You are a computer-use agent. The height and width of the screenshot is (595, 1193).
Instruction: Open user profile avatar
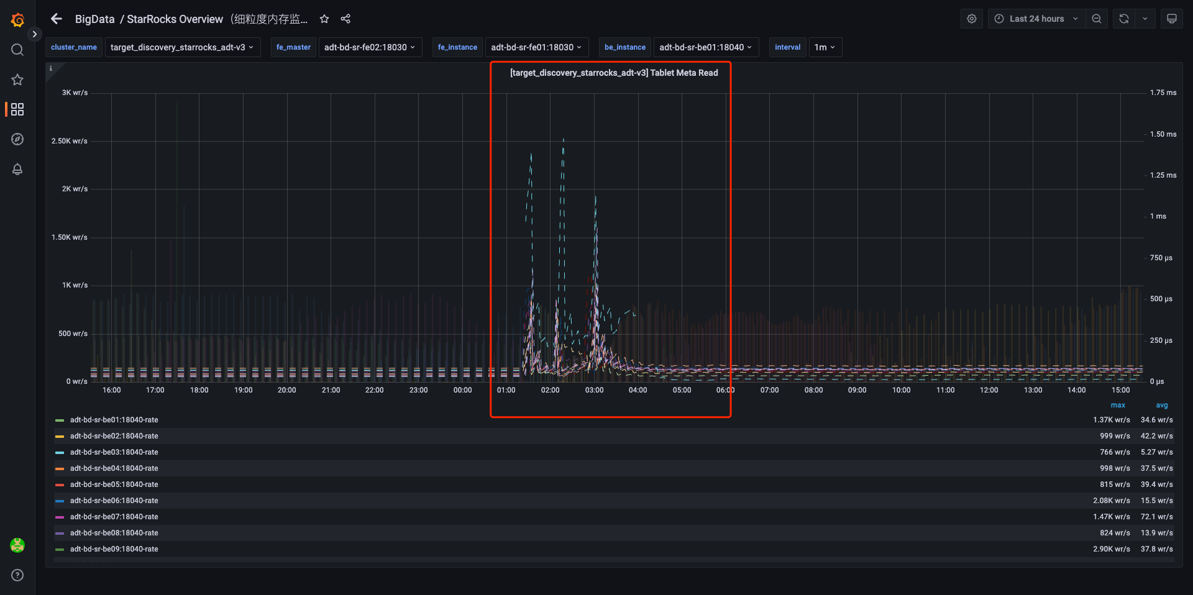[x=17, y=545]
